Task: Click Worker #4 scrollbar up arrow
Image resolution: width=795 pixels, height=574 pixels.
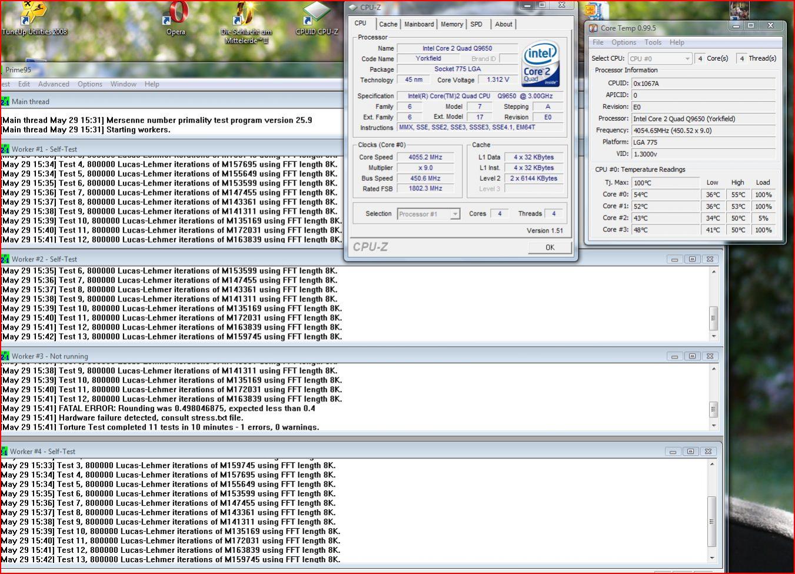Action: 712,464
